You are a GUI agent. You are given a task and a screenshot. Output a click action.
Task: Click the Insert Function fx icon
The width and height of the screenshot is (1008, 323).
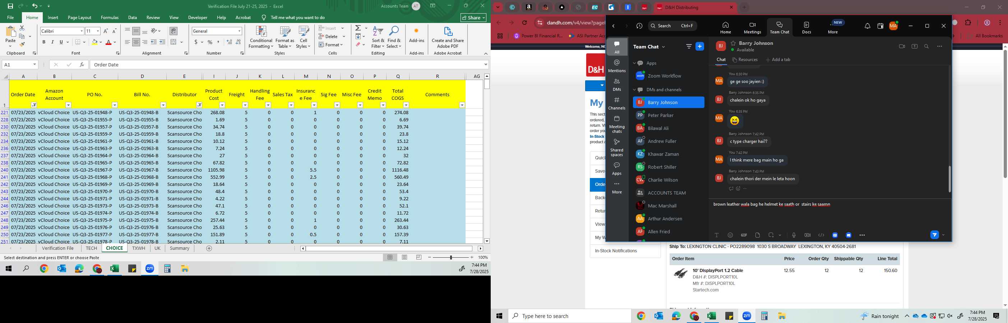point(82,65)
